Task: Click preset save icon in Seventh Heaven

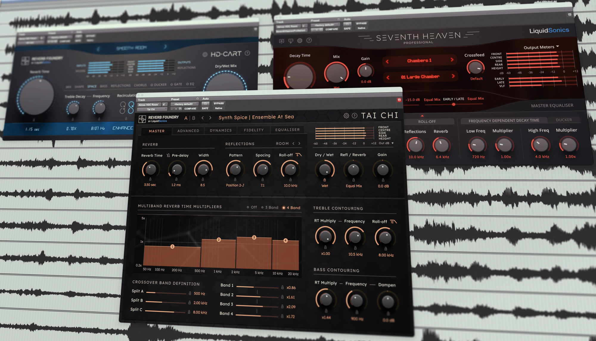Action: pos(281,41)
